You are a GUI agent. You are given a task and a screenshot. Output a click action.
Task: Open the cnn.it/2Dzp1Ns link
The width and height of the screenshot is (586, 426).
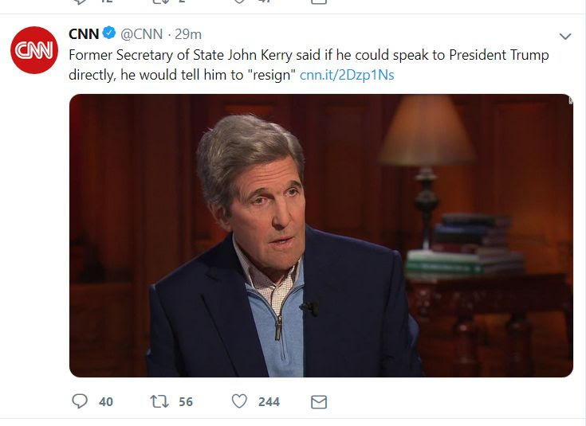click(x=347, y=75)
